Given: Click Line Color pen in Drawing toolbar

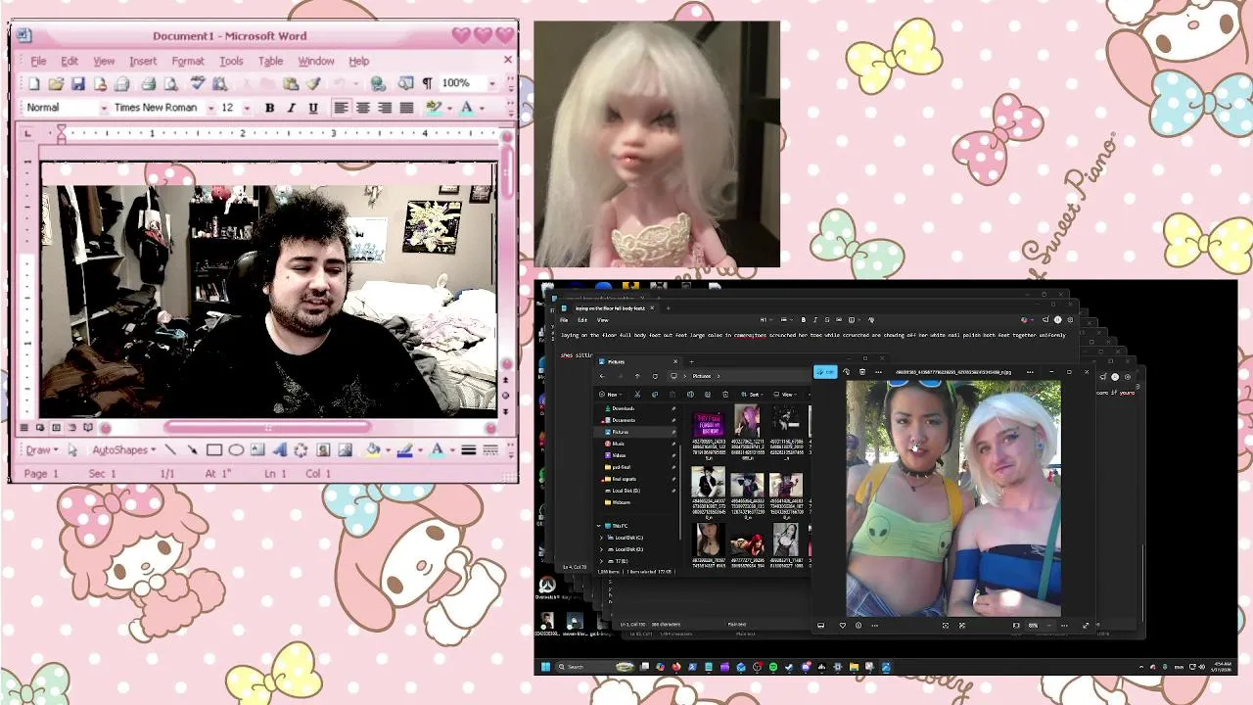Looking at the screenshot, I should [x=405, y=450].
